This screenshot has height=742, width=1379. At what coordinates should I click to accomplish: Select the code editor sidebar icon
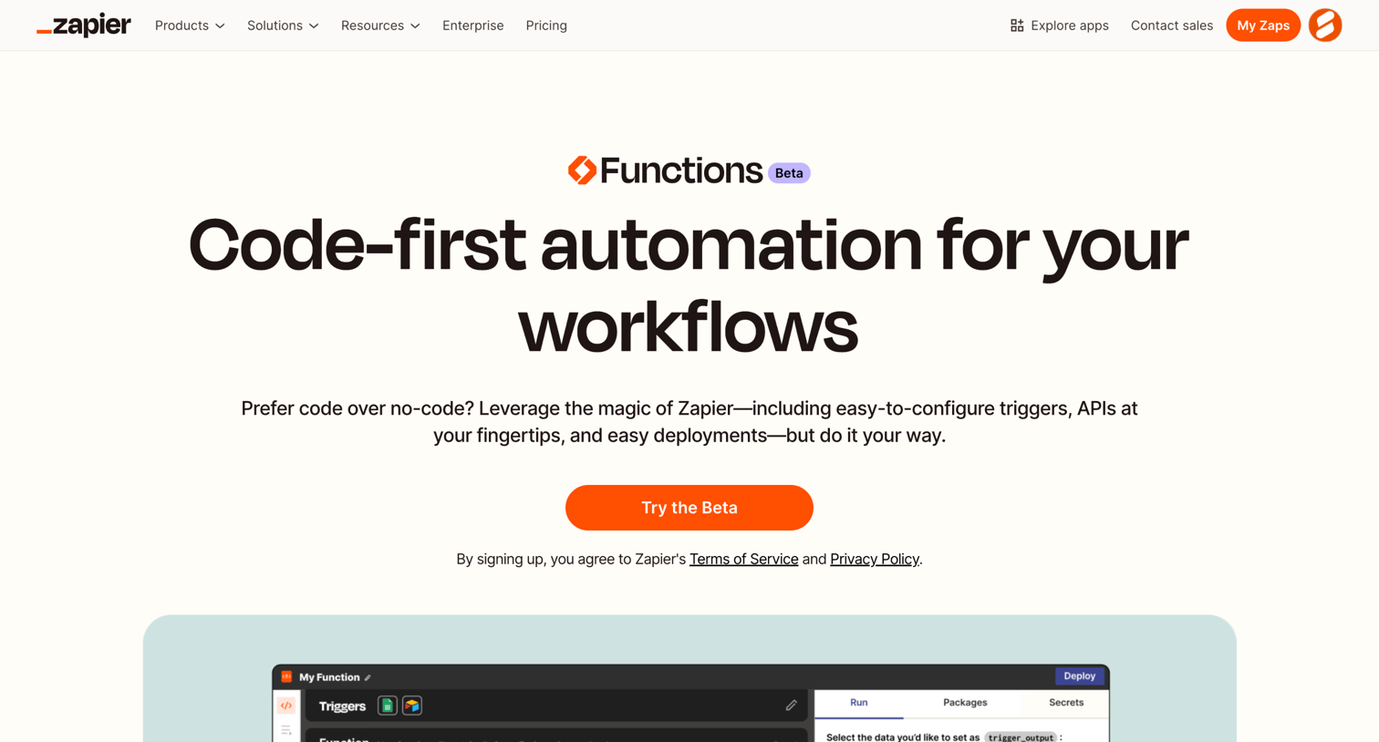point(286,706)
